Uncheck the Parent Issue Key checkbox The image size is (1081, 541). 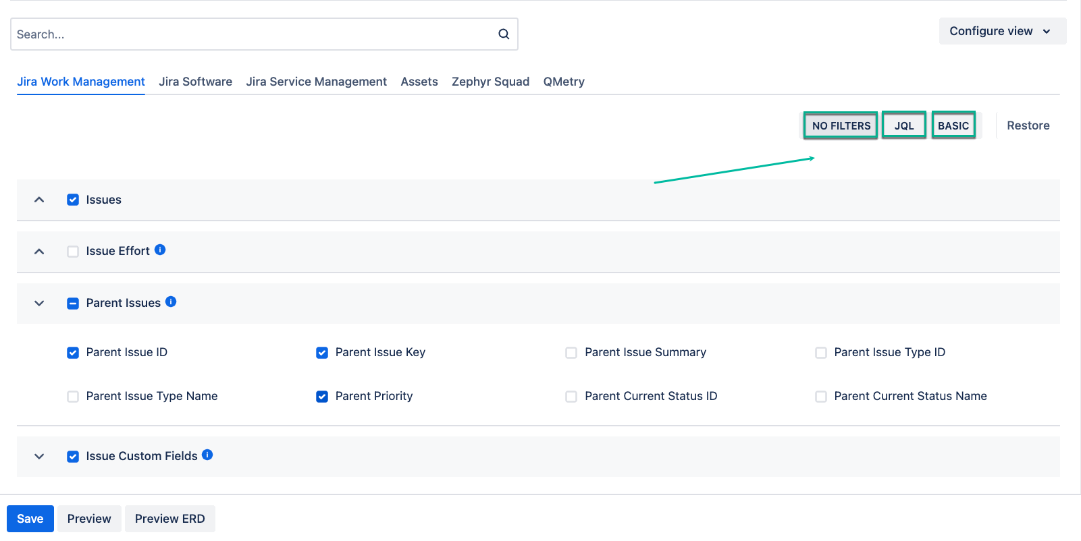(x=322, y=353)
